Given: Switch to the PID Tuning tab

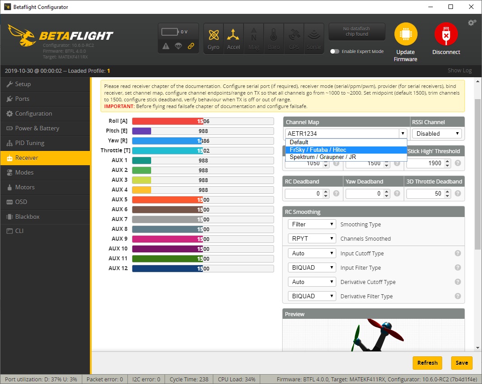Looking at the screenshot, I should [45, 143].
